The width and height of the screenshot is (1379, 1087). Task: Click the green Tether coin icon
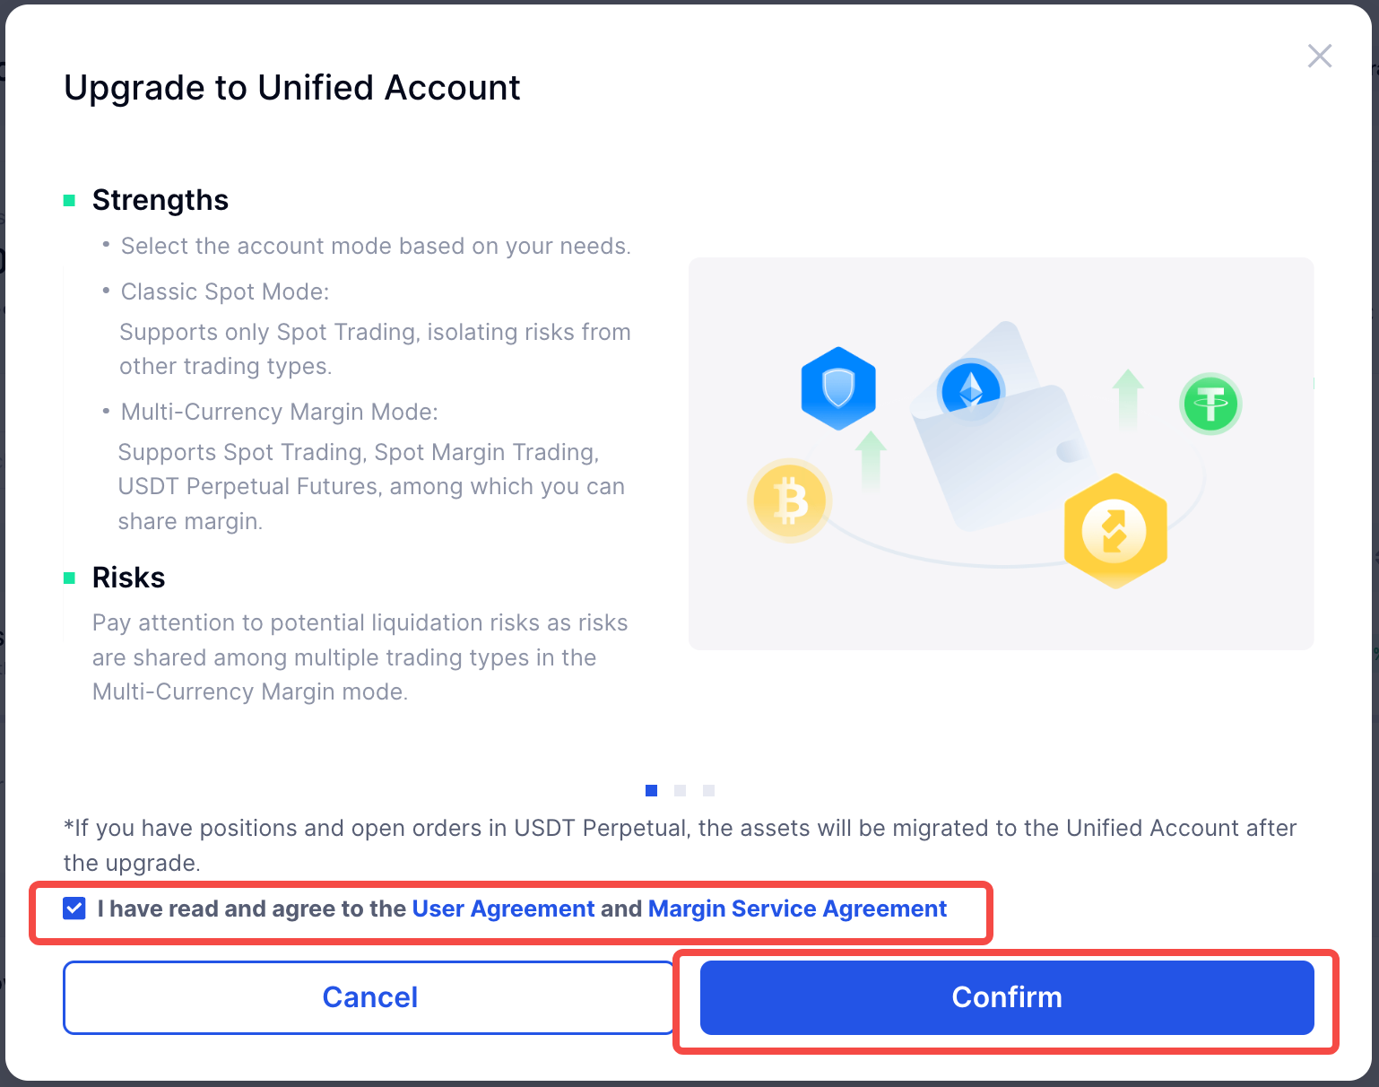pos(1210,404)
